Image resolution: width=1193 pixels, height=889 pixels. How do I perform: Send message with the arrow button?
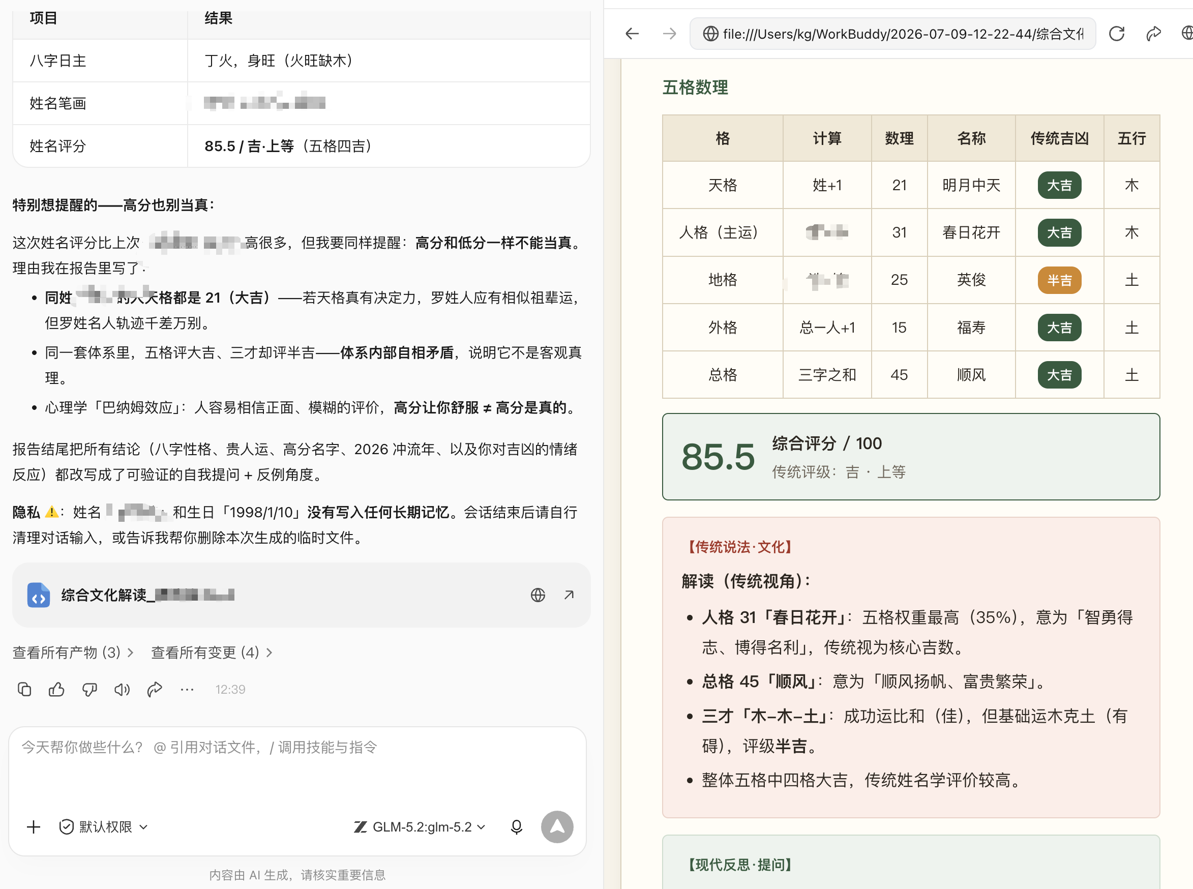tap(557, 826)
